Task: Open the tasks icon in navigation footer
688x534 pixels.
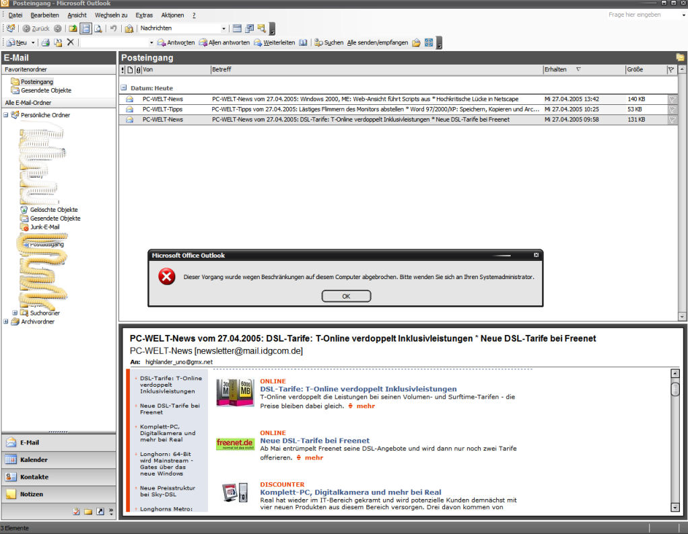Action: [76, 511]
